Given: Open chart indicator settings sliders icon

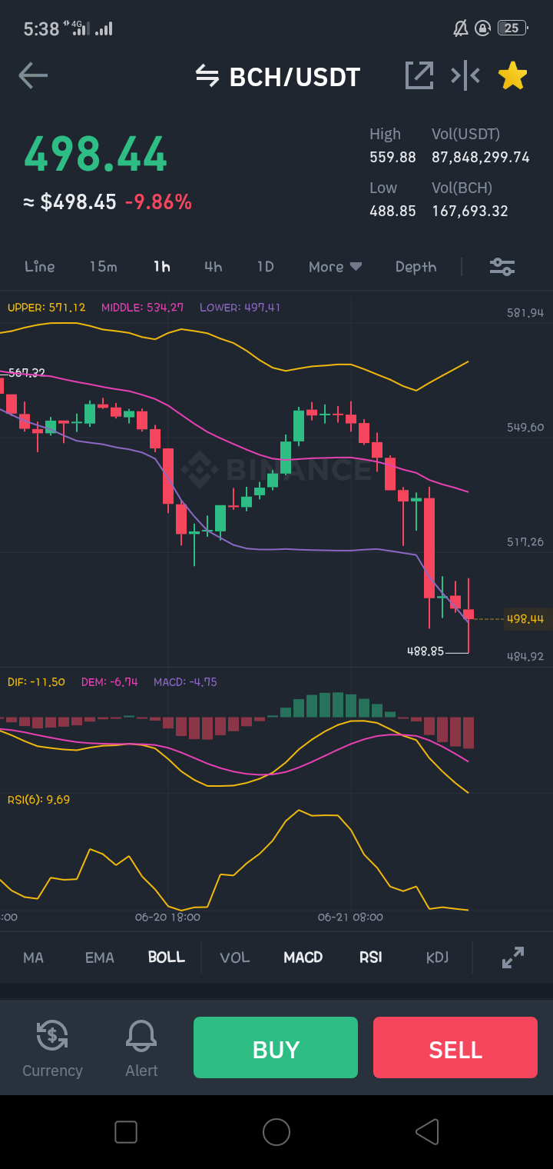Looking at the screenshot, I should point(502,267).
